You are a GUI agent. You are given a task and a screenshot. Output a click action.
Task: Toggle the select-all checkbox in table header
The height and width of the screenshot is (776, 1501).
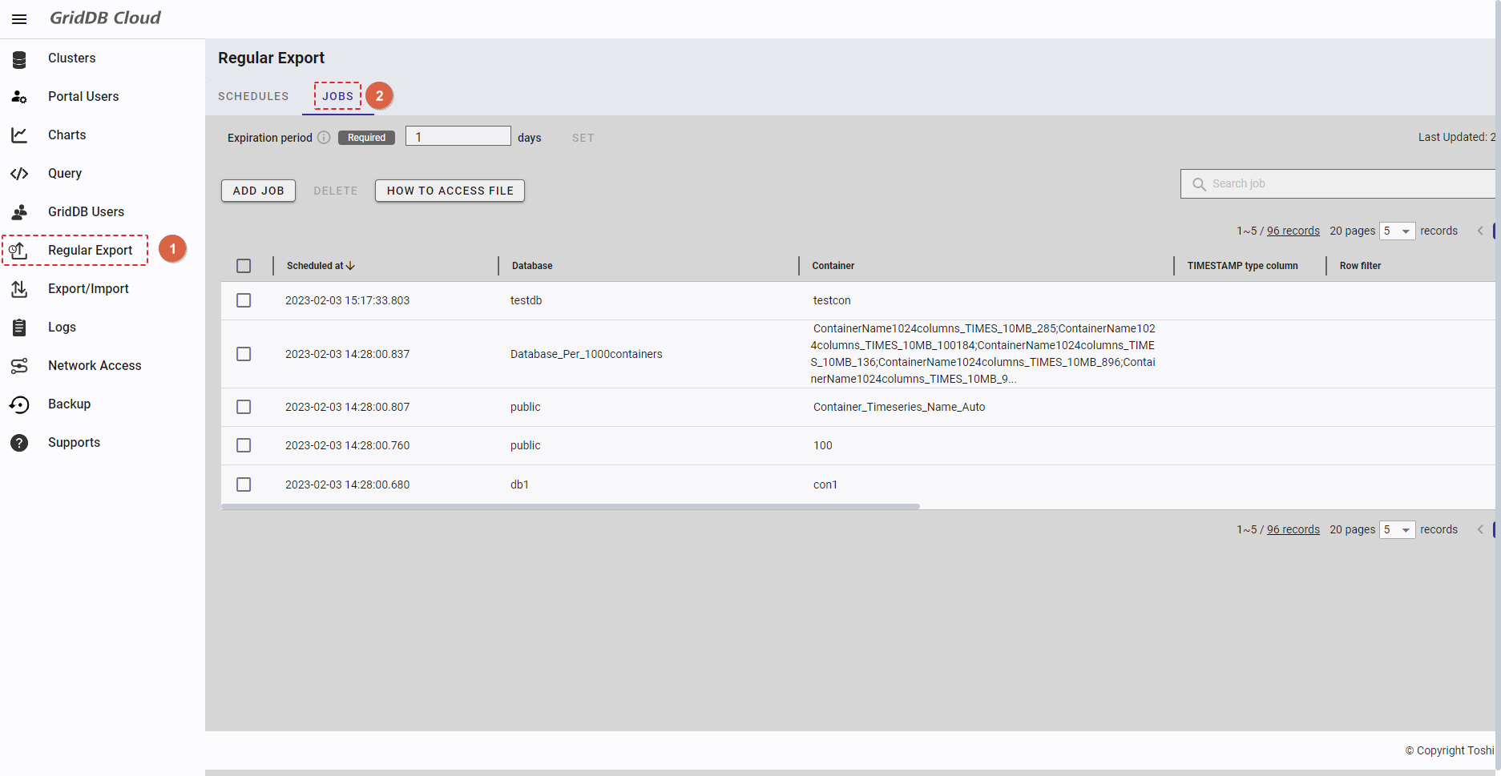click(x=244, y=266)
